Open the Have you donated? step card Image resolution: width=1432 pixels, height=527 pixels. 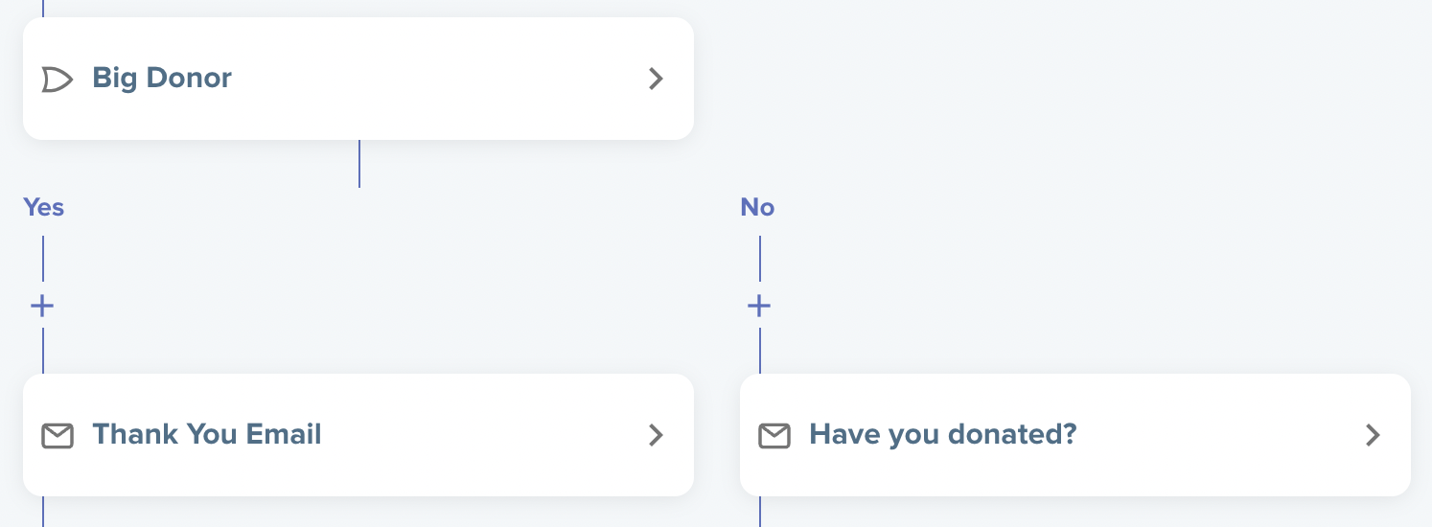(1075, 435)
